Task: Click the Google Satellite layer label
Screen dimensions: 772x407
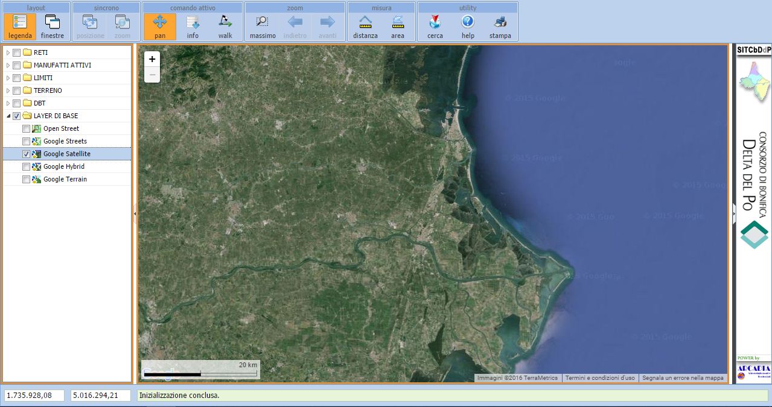Action: (x=67, y=154)
